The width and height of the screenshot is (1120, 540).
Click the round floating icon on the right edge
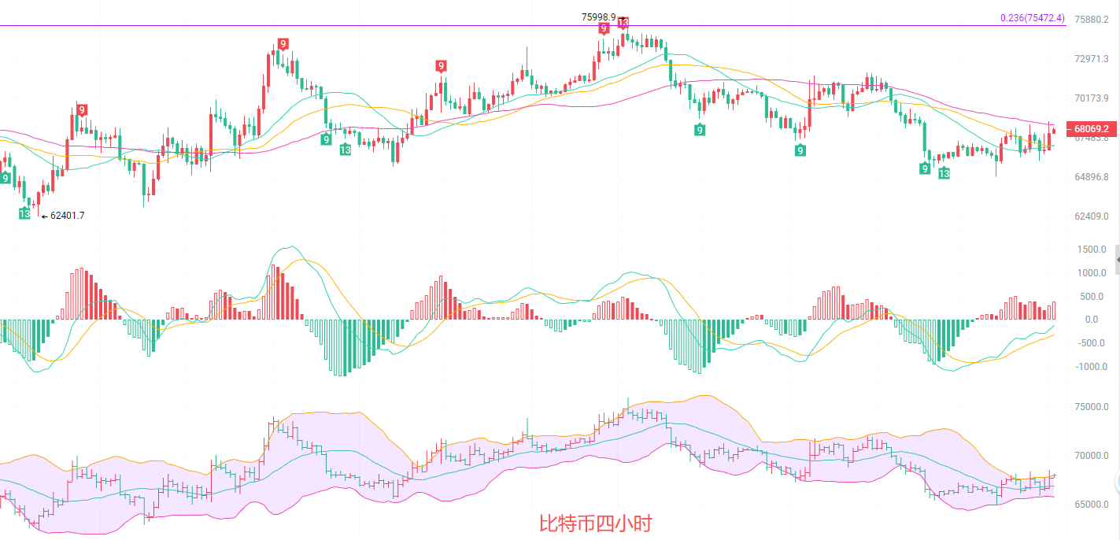[x=1116, y=482]
